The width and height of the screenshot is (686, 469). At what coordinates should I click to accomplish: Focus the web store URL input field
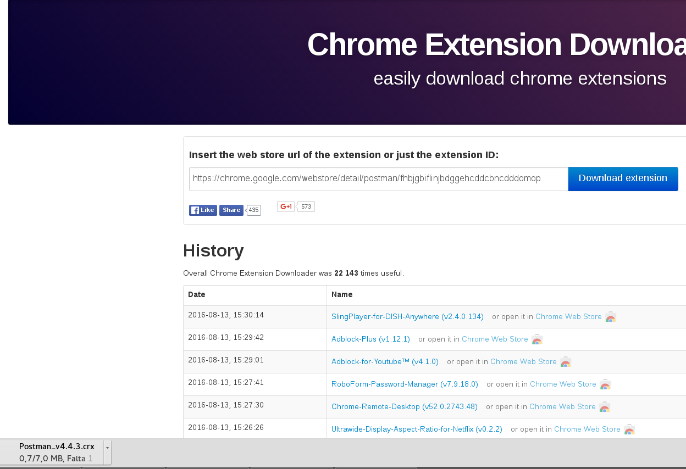379,179
